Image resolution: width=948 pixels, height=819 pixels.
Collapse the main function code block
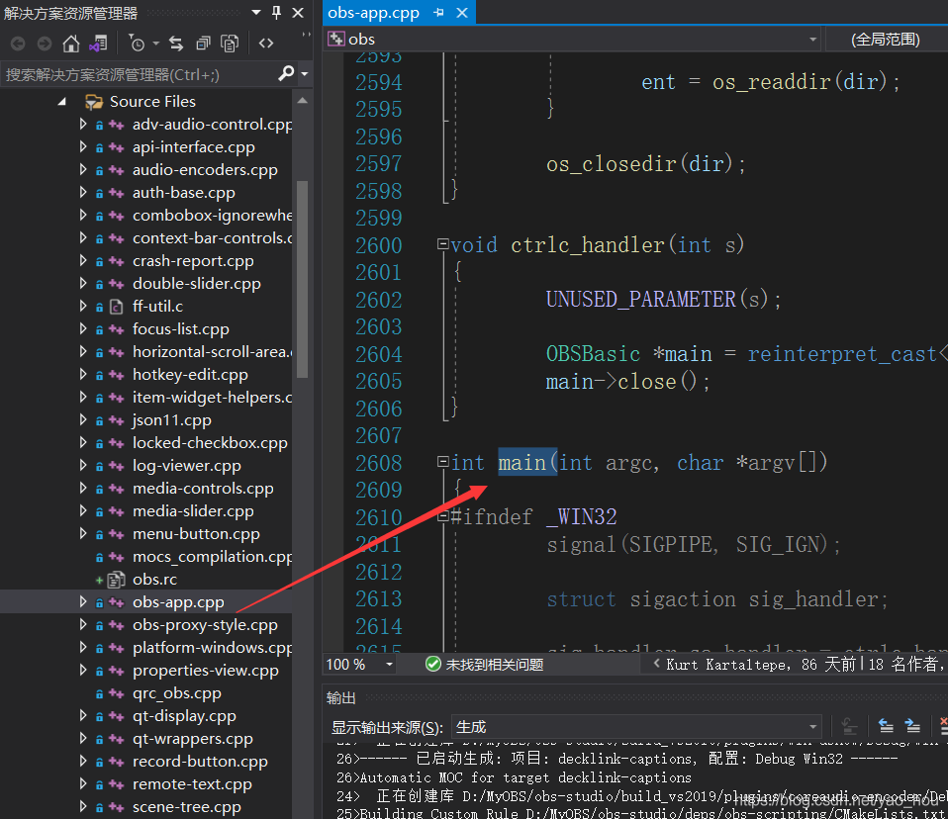pyautogui.click(x=442, y=462)
